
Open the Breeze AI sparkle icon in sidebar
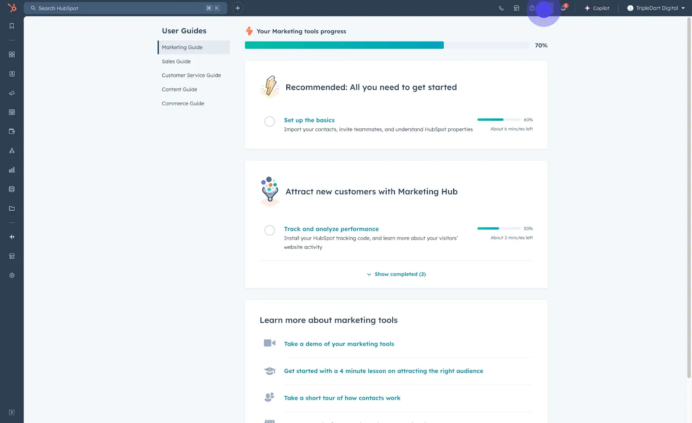click(x=12, y=237)
